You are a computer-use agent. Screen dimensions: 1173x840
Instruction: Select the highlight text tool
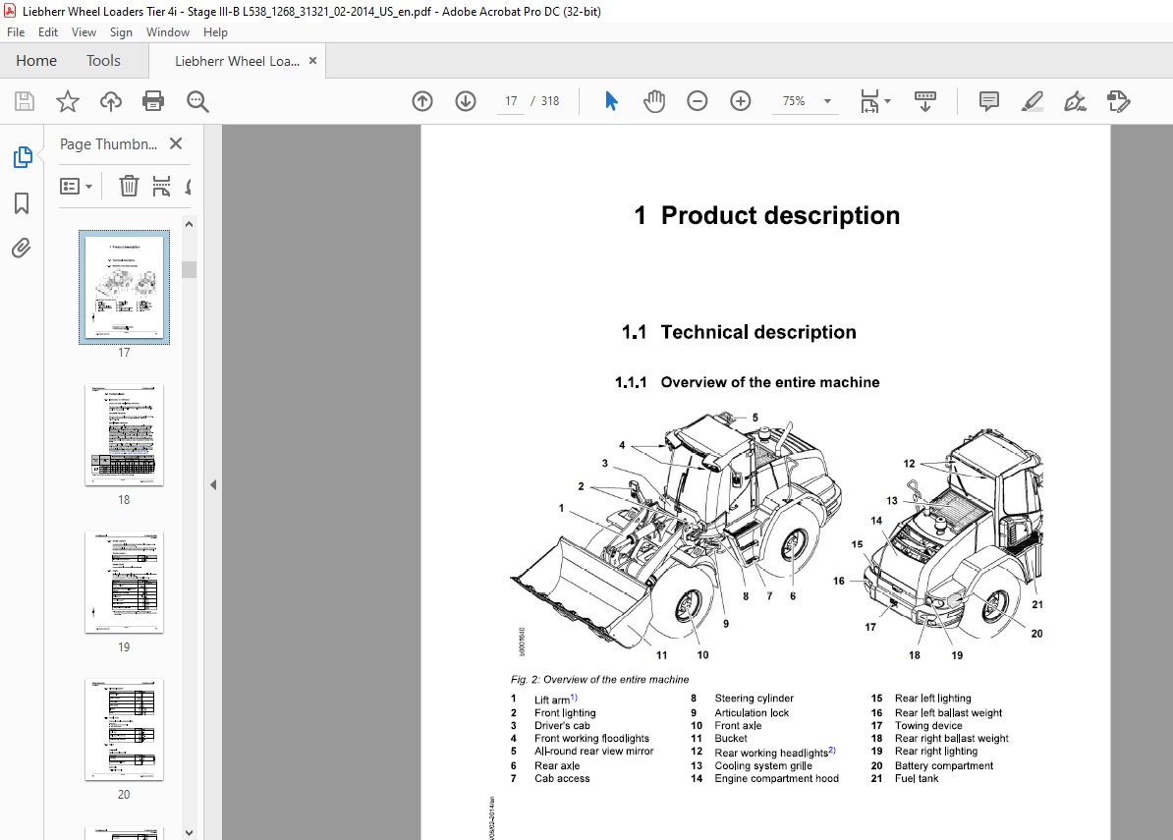[1033, 101]
